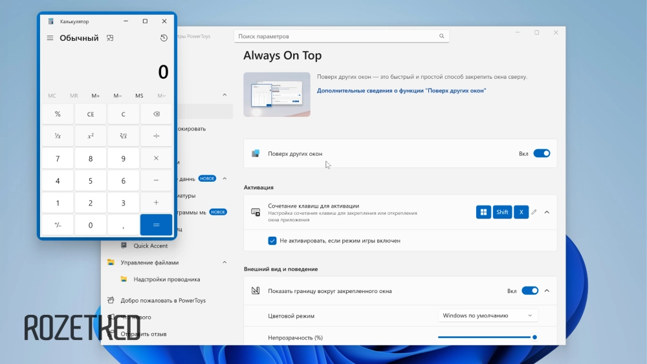Click the 'Поиск параметров' search field
Screen dimensions: 647x364
pyautogui.click(x=336, y=36)
